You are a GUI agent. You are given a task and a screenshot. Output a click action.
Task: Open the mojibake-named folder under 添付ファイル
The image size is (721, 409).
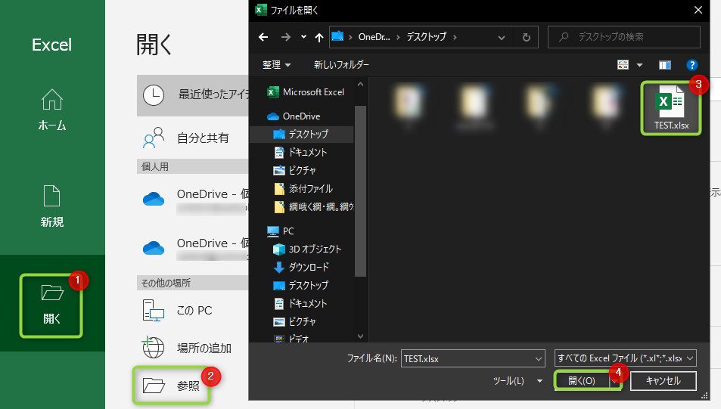(x=314, y=207)
